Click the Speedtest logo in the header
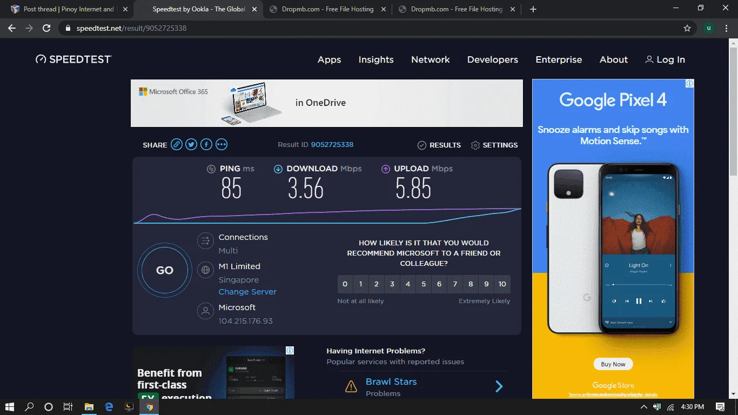This screenshot has height=415, width=738. (x=73, y=59)
